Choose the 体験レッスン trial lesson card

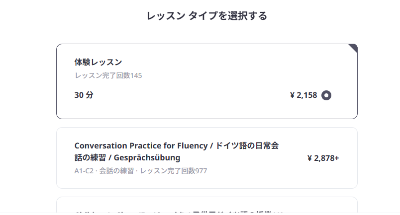coord(207,81)
